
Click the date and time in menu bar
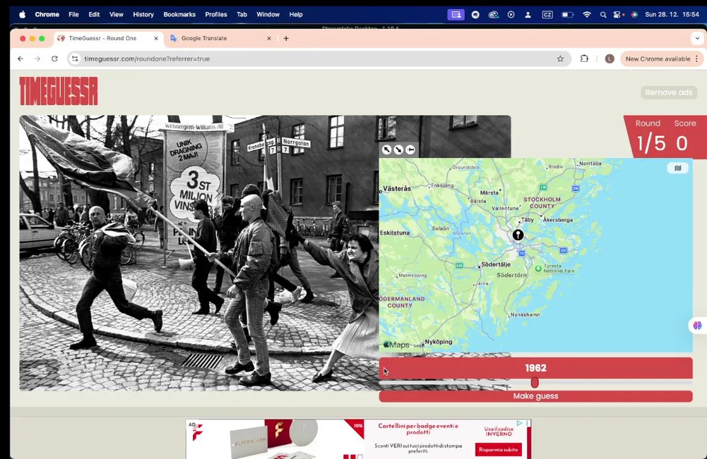pos(672,15)
